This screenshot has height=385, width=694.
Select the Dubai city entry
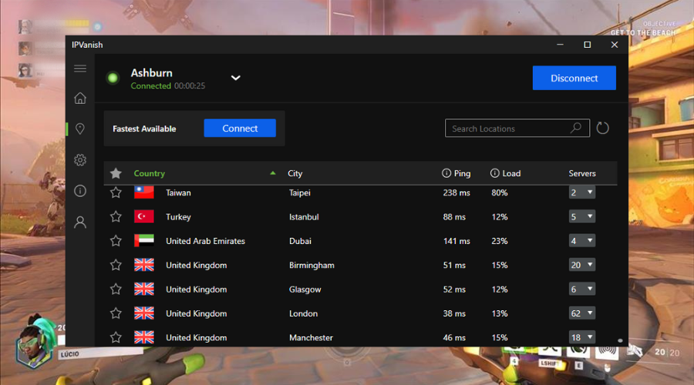tap(300, 241)
